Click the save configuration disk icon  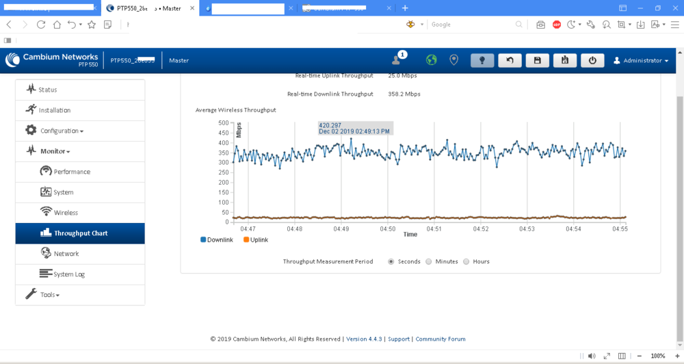pos(537,60)
